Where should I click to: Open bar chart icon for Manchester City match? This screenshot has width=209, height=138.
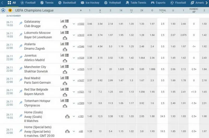[62, 67]
